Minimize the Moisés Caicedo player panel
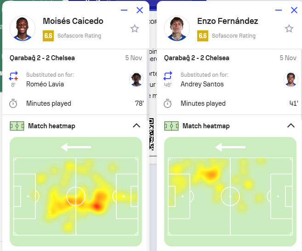The image size is (302, 251). [x=124, y=10]
